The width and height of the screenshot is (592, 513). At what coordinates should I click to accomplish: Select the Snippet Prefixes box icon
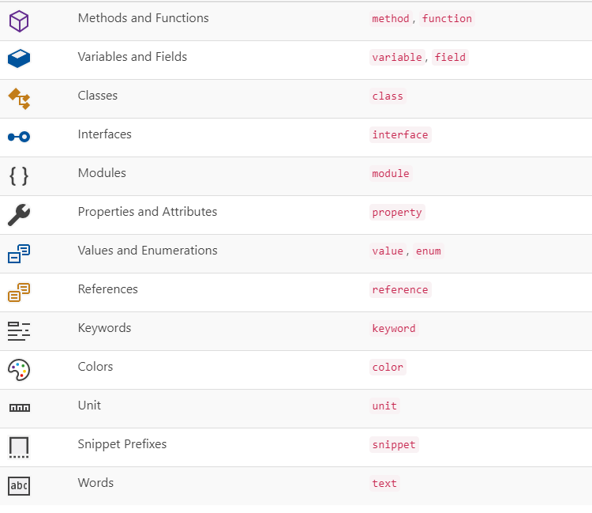tap(19, 447)
